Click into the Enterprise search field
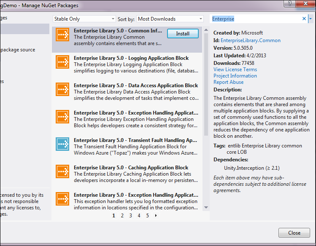316x246 pixels. coord(256,19)
